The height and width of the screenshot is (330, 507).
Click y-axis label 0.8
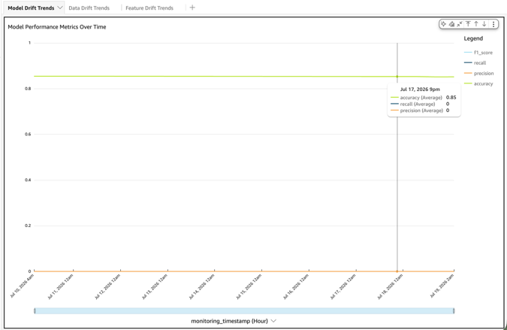pos(28,89)
